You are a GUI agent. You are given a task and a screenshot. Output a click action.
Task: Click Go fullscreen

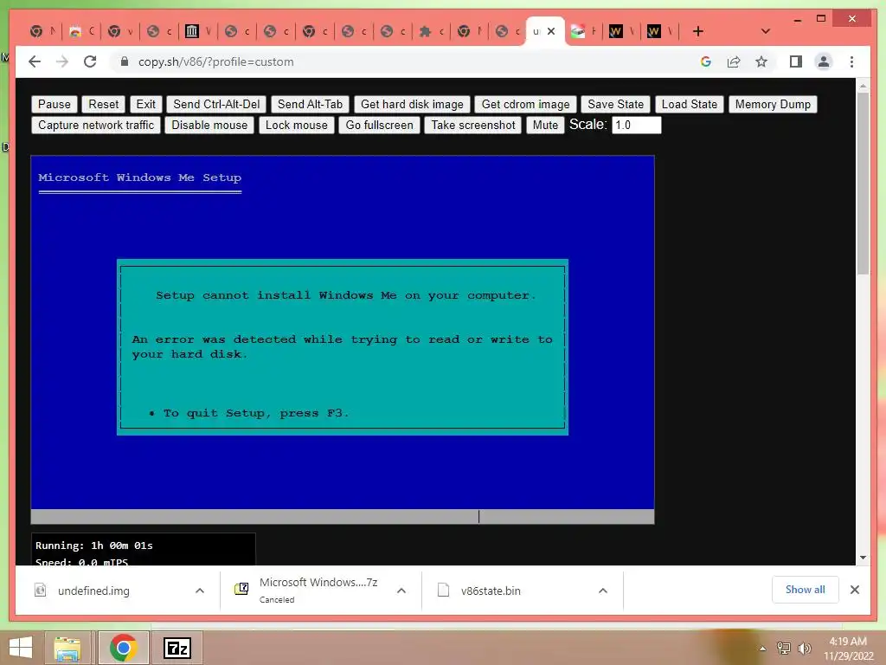tap(379, 125)
